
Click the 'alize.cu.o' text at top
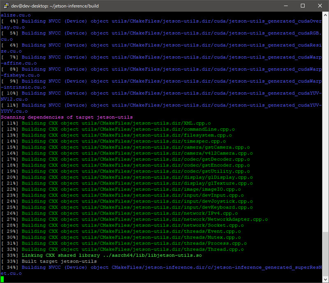16,15
